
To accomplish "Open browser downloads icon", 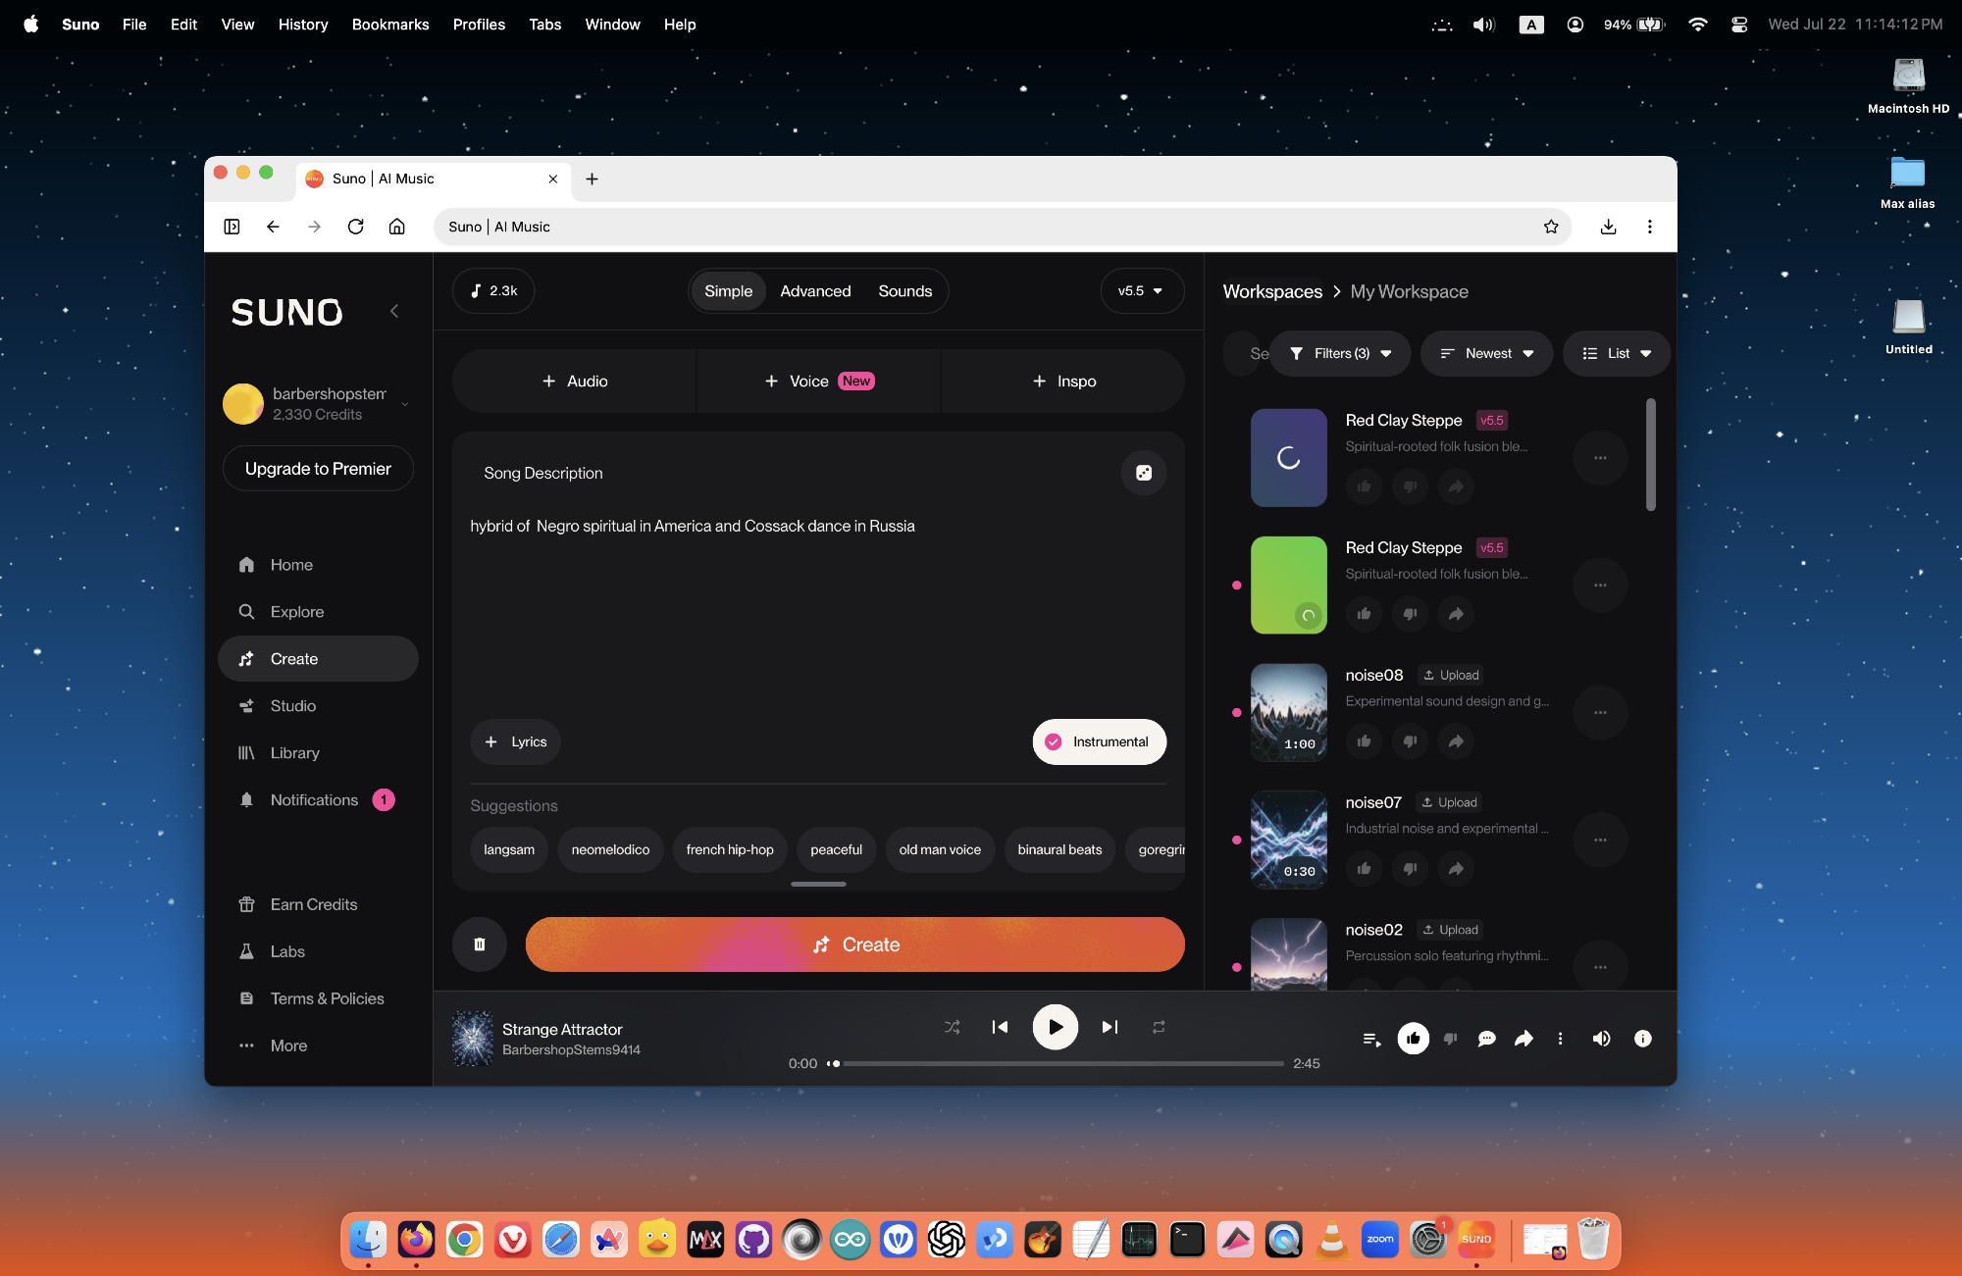I will click(1608, 227).
